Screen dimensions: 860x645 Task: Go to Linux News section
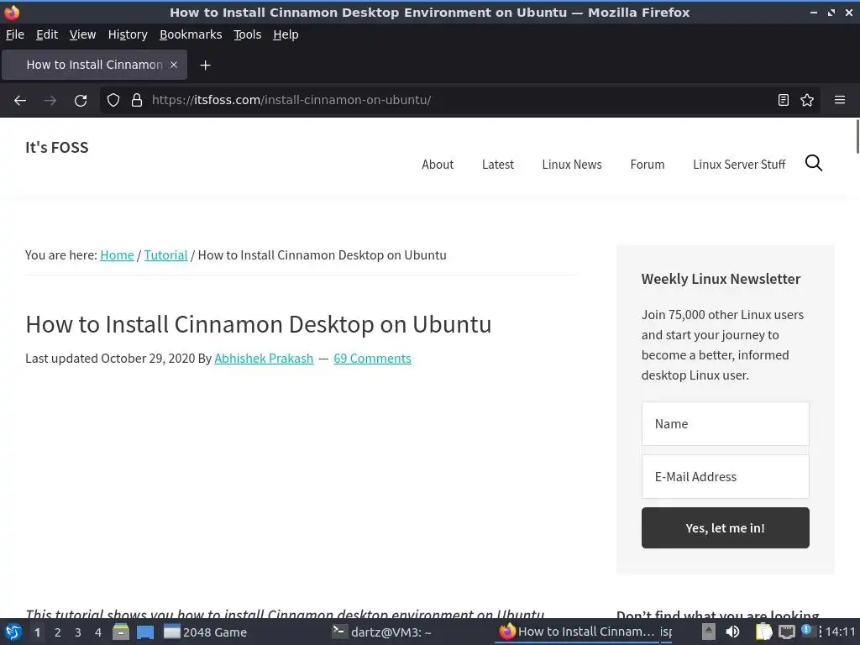point(571,165)
